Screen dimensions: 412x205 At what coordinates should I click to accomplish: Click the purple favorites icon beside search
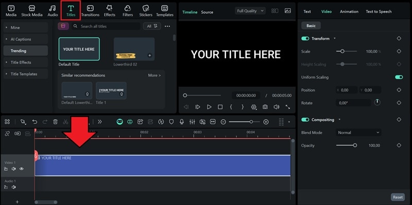pos(63,26)
